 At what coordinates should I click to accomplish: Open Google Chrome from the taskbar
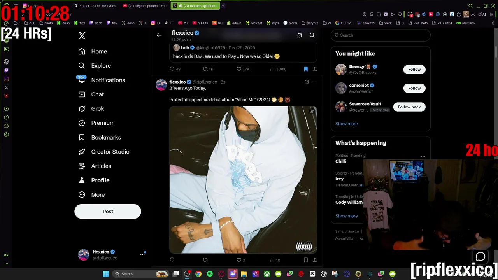click(198, 274)
